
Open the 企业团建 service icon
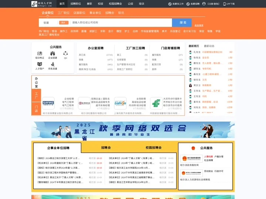coord(52,53)
